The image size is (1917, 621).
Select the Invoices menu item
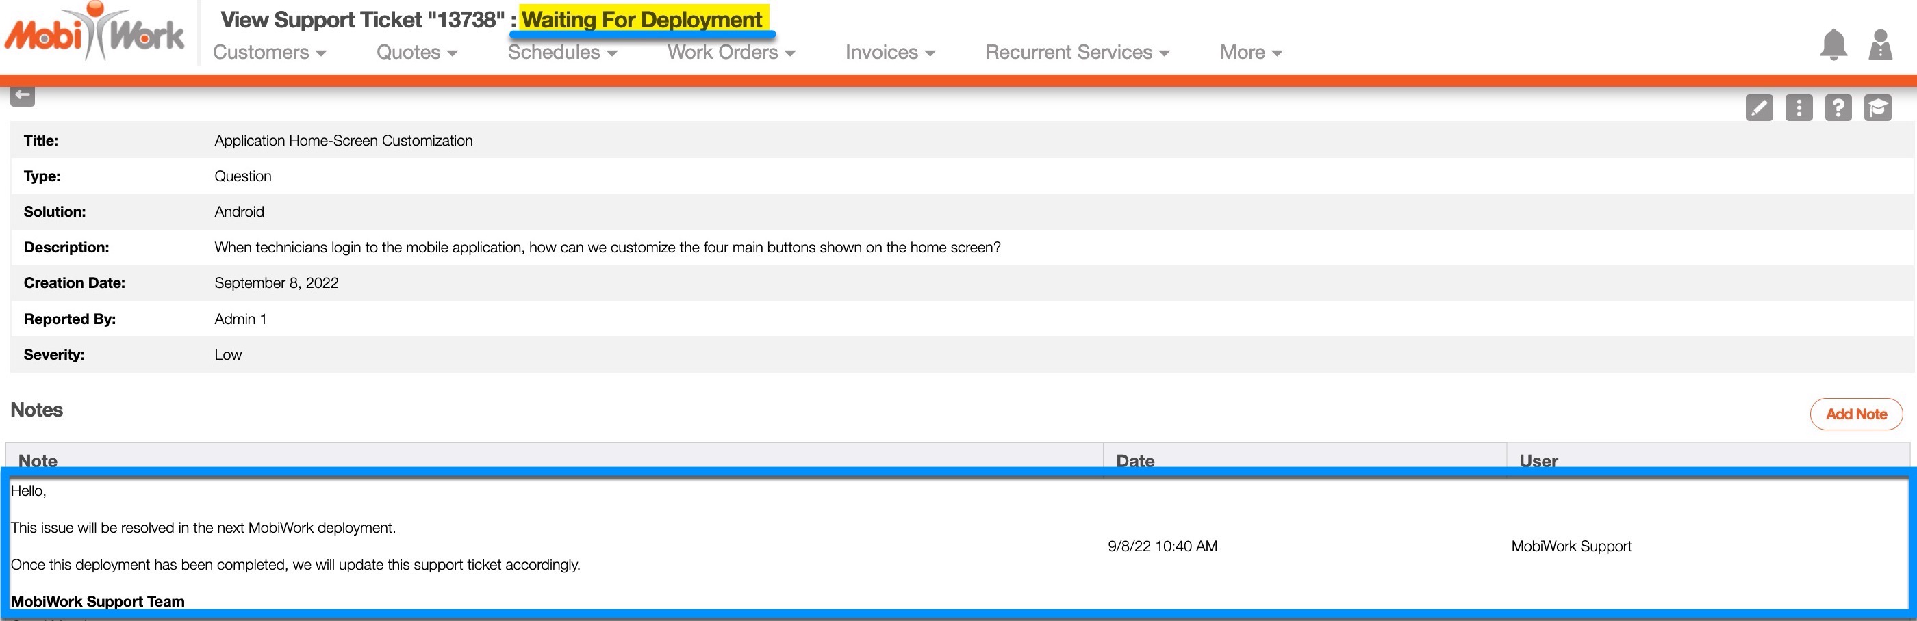tap(890, 52)
